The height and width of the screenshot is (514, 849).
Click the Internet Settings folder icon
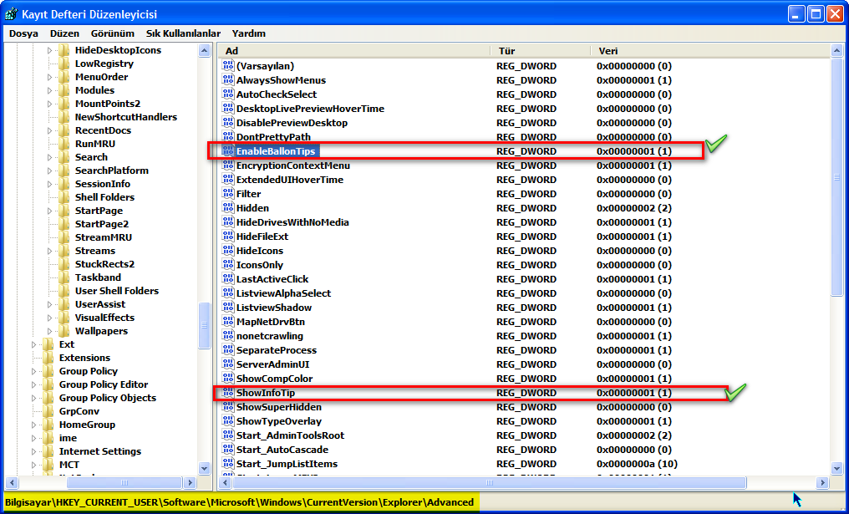click(x=48, y=451)
